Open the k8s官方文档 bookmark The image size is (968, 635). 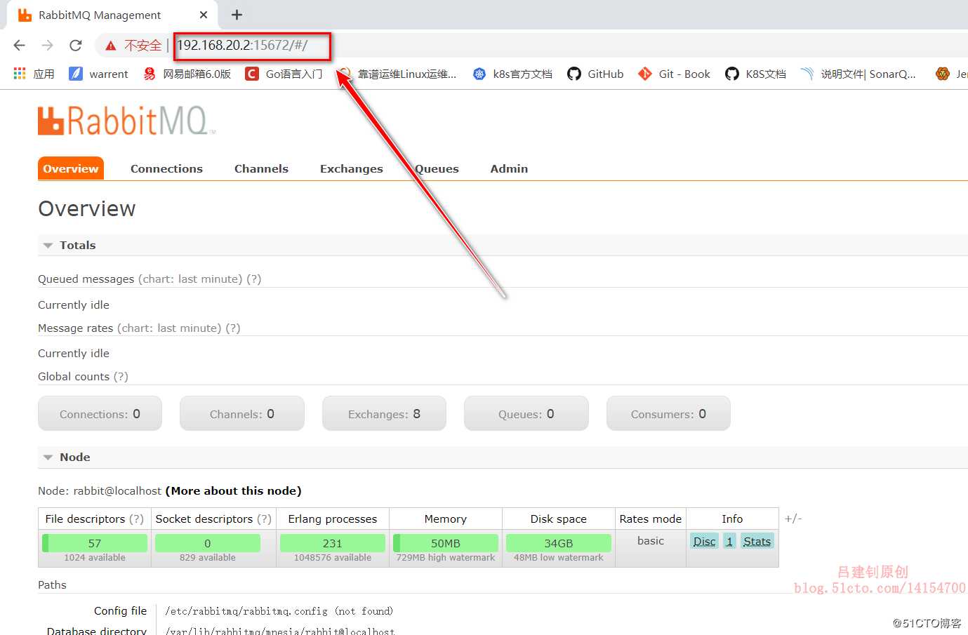pos(512,74)
